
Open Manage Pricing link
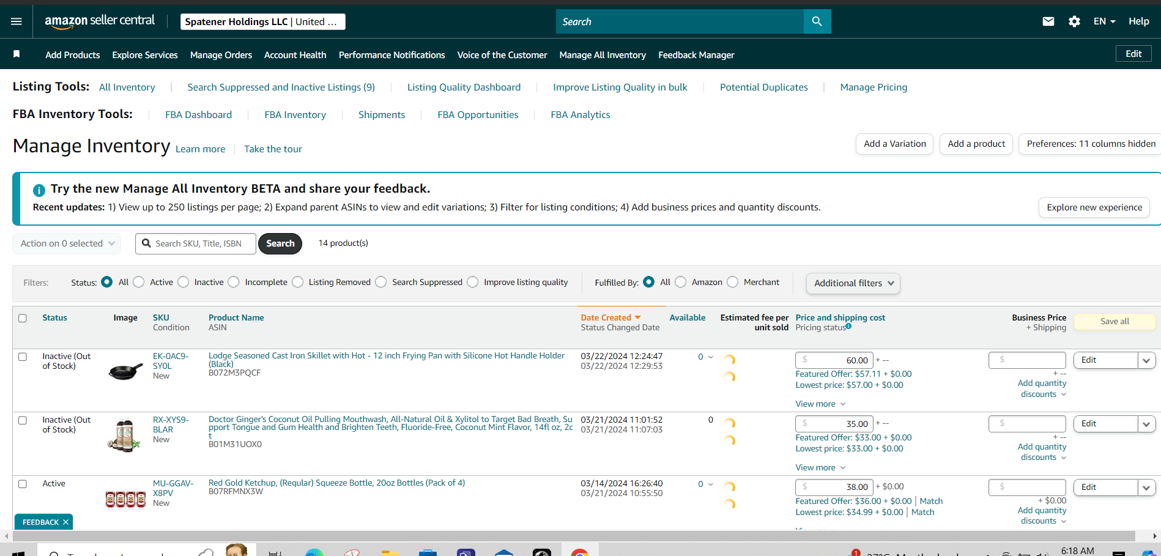pyautogui.click(x=874, y=87)
